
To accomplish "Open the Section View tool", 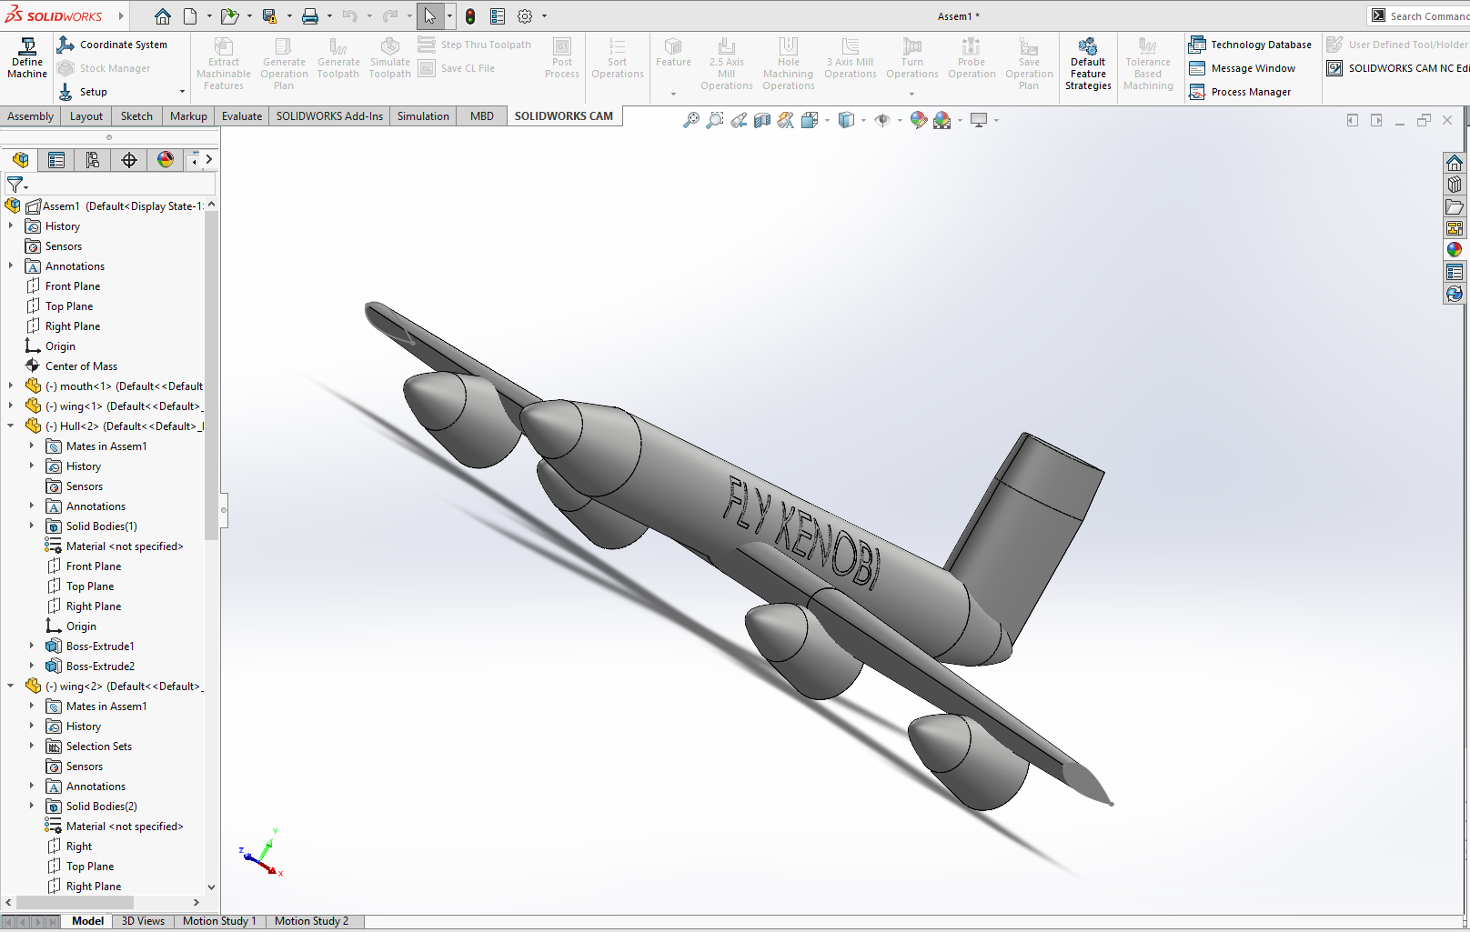I will (762, 120).
